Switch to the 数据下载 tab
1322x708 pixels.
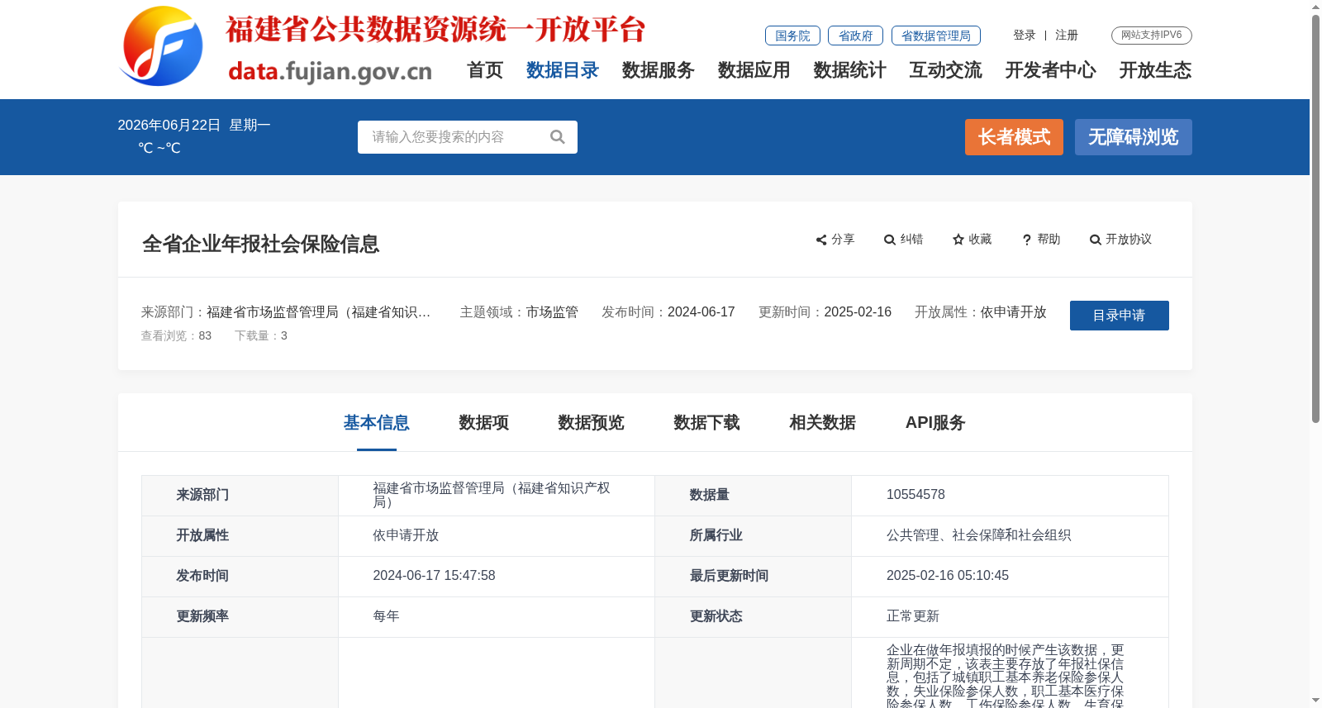tap(707, 423)
